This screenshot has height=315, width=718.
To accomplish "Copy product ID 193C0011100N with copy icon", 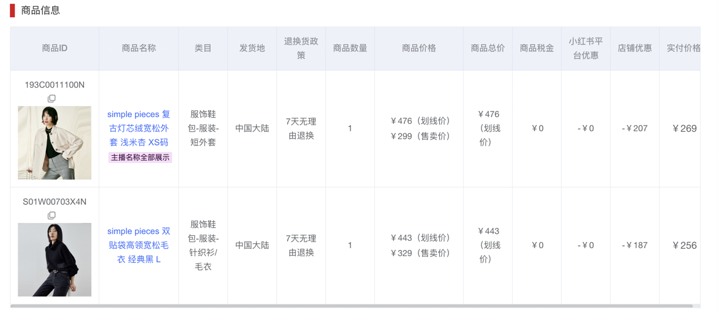I will coord(51,99).
